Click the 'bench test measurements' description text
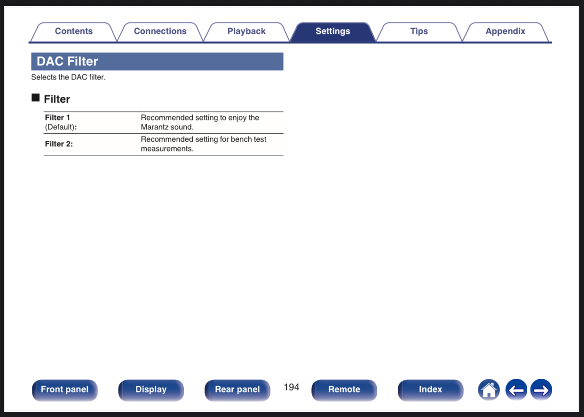Image resolution: width=584 pixels, height=417 pixels. pos(203,144)
